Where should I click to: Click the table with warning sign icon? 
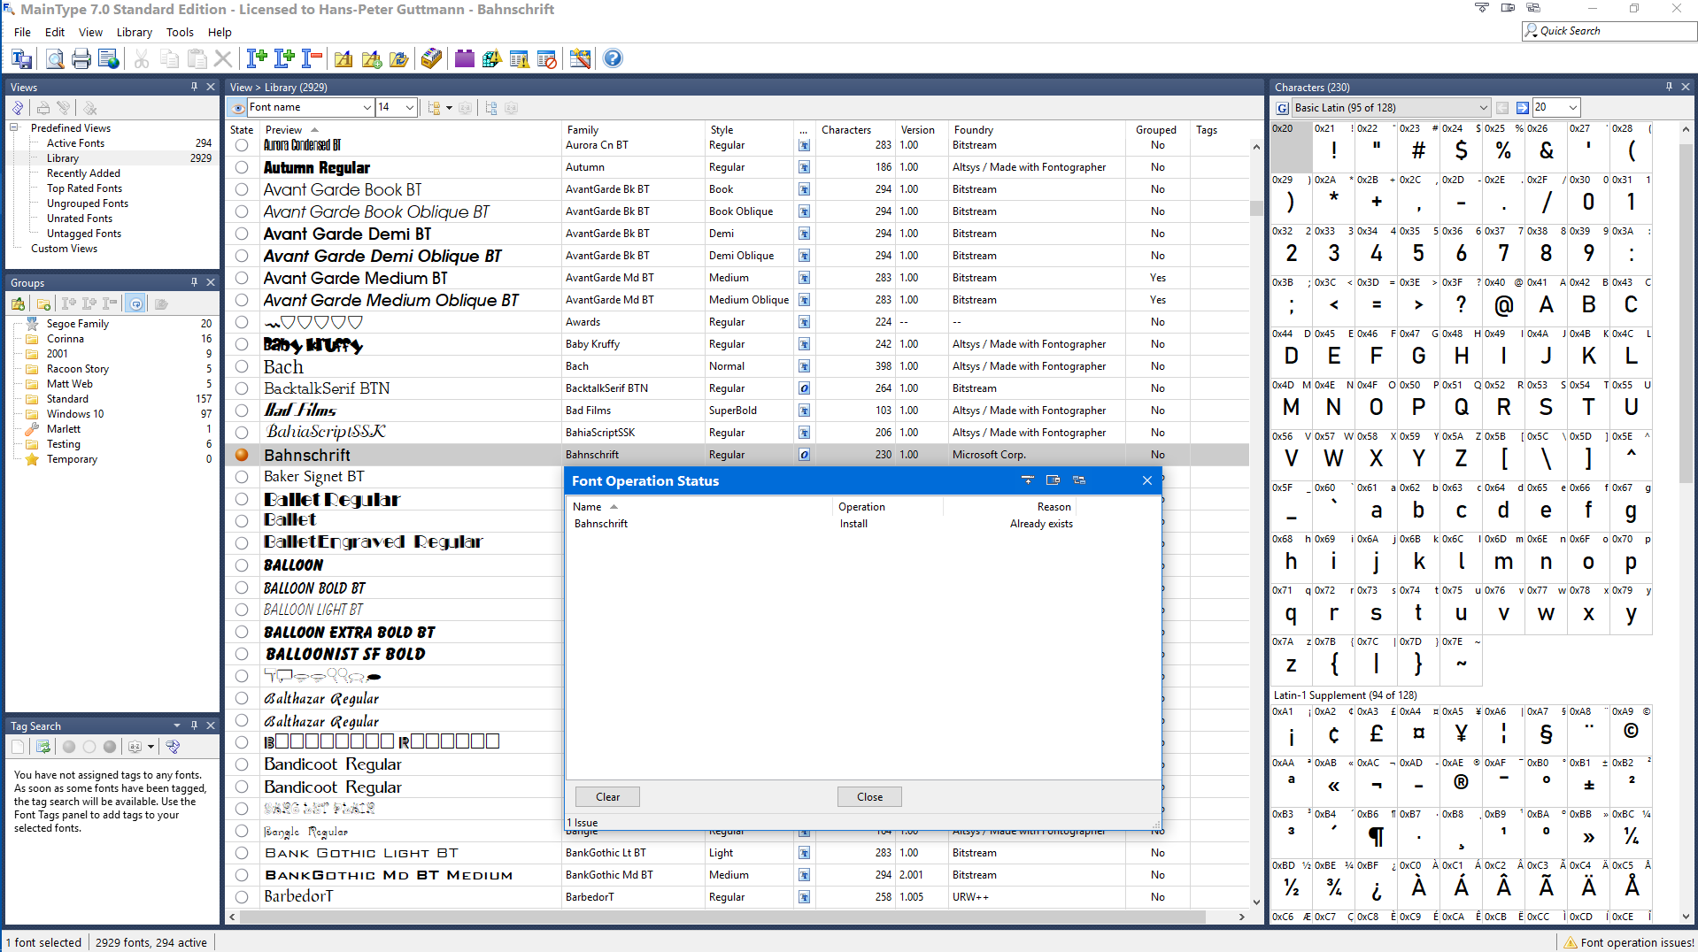520,59
